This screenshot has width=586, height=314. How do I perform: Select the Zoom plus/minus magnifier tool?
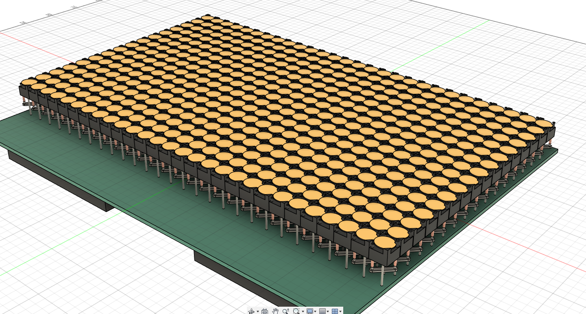(x=285, y=311)
